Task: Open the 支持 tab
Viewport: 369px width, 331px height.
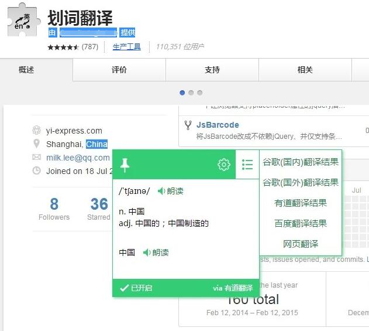Action: click(212, 70)
